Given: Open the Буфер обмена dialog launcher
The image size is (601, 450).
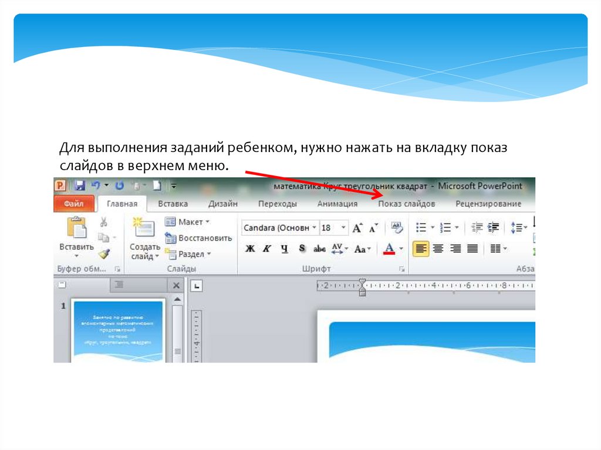Looking at the screenshot, I should click(117, 269).
